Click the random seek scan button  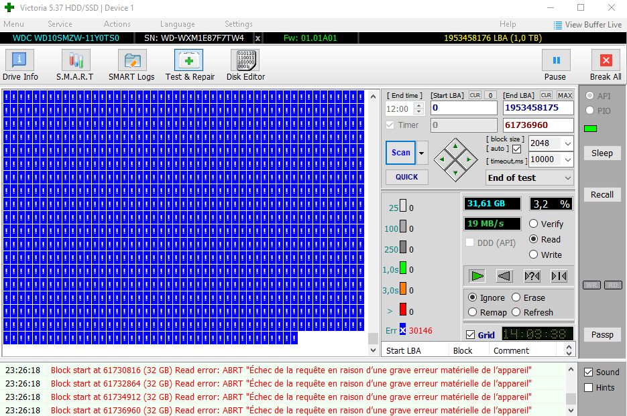(532, 276)
